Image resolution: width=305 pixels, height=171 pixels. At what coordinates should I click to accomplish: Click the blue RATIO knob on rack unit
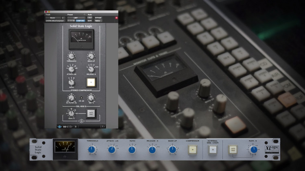[132, 150]
